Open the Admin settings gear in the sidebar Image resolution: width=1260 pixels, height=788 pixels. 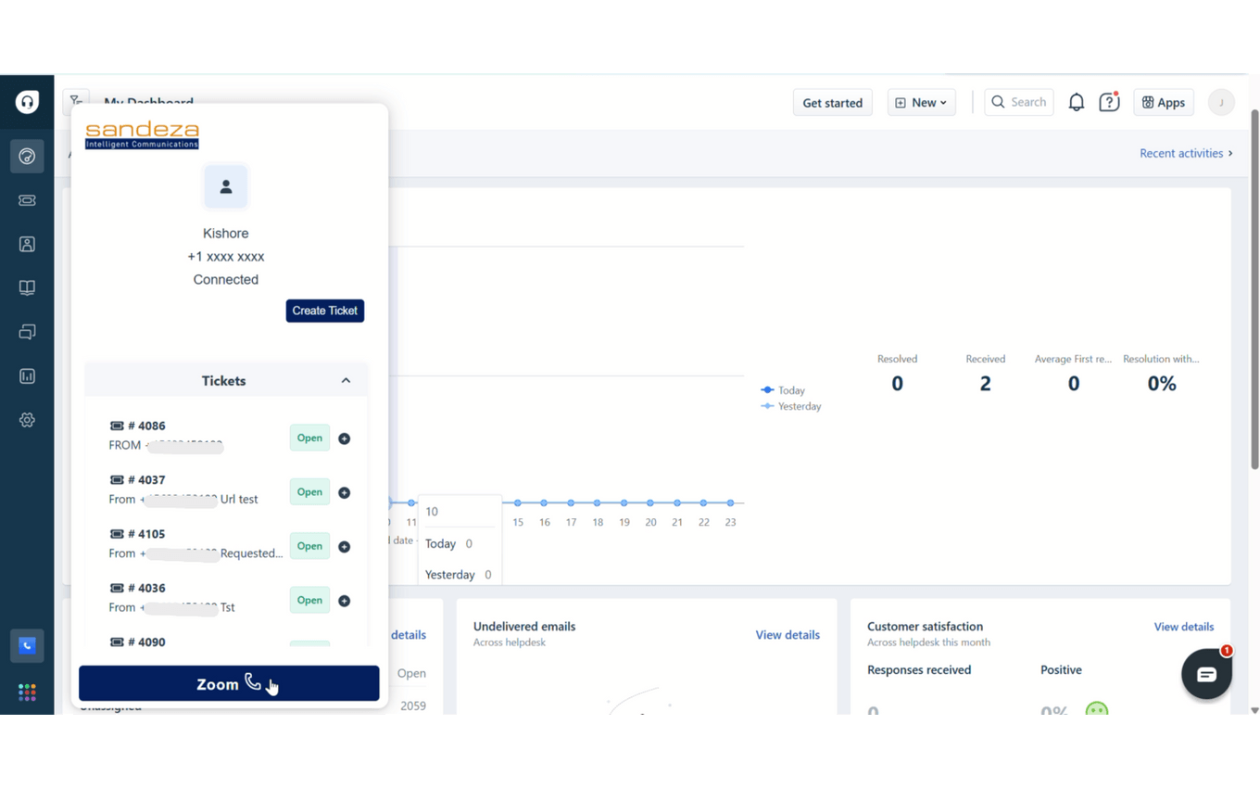pyautogui.click(x=27, y=420)
